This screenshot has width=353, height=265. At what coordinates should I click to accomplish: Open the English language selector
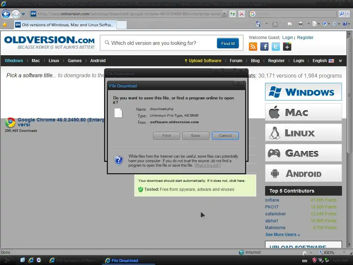point(323,61)
